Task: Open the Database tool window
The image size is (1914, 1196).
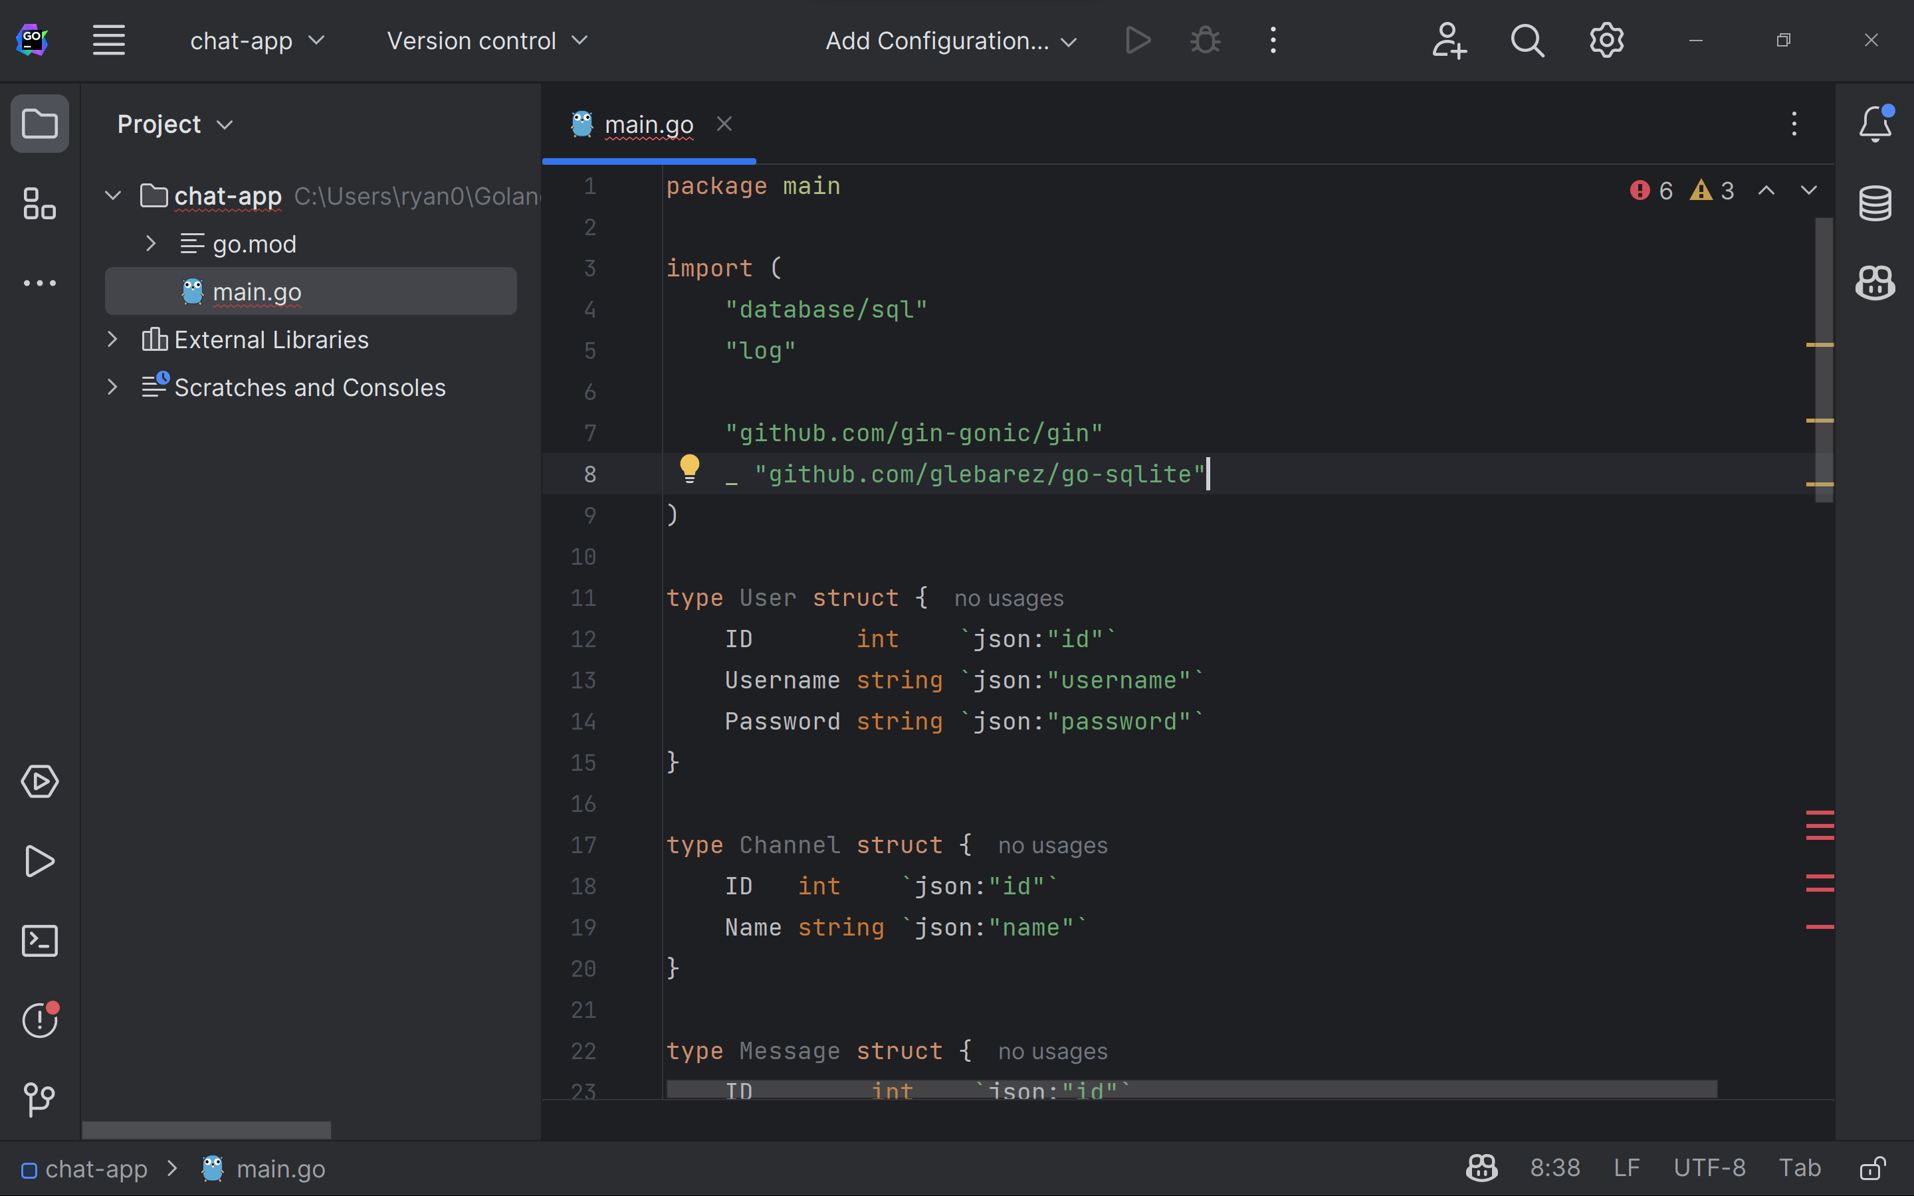Action: coord(1874,203)
